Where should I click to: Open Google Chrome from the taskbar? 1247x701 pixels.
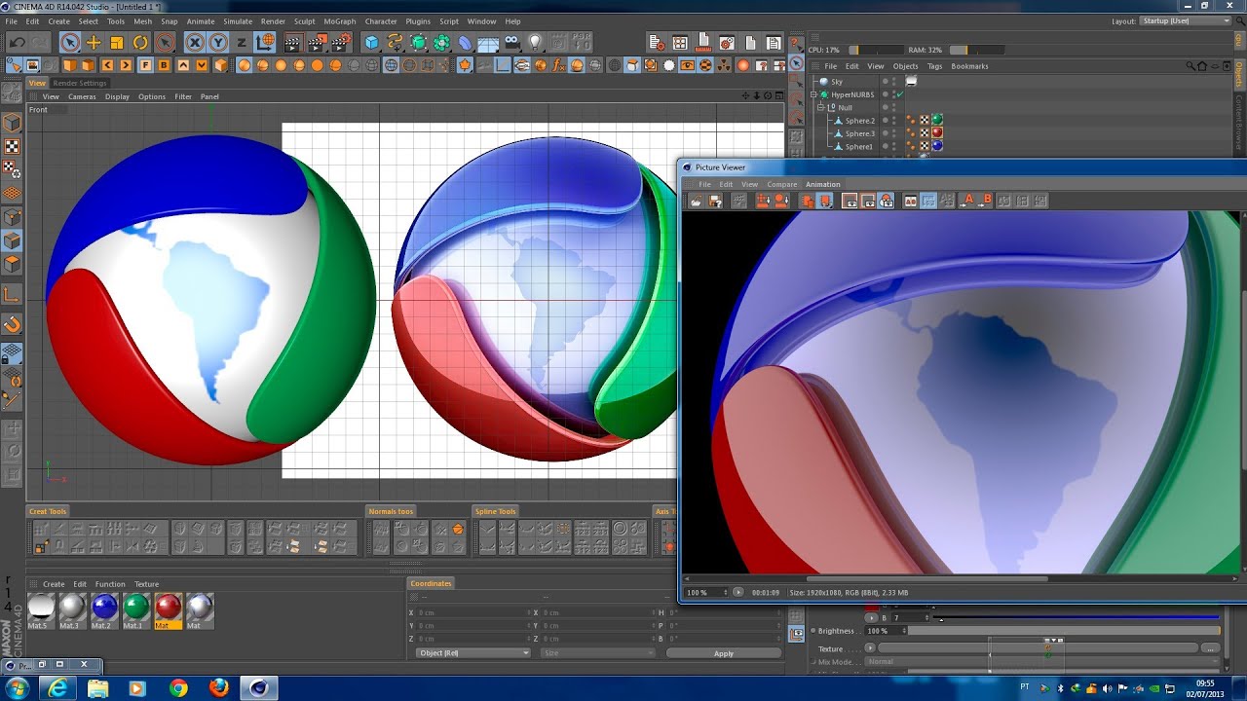(178, 688)
